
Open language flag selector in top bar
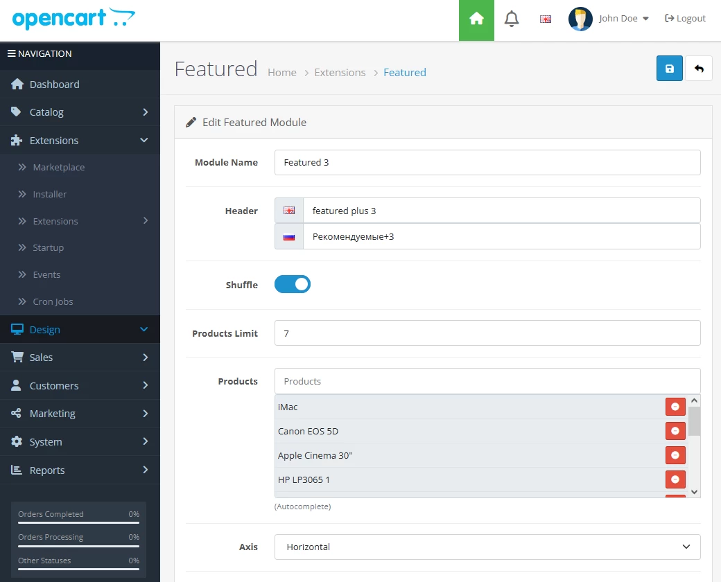tap(546, 19)
